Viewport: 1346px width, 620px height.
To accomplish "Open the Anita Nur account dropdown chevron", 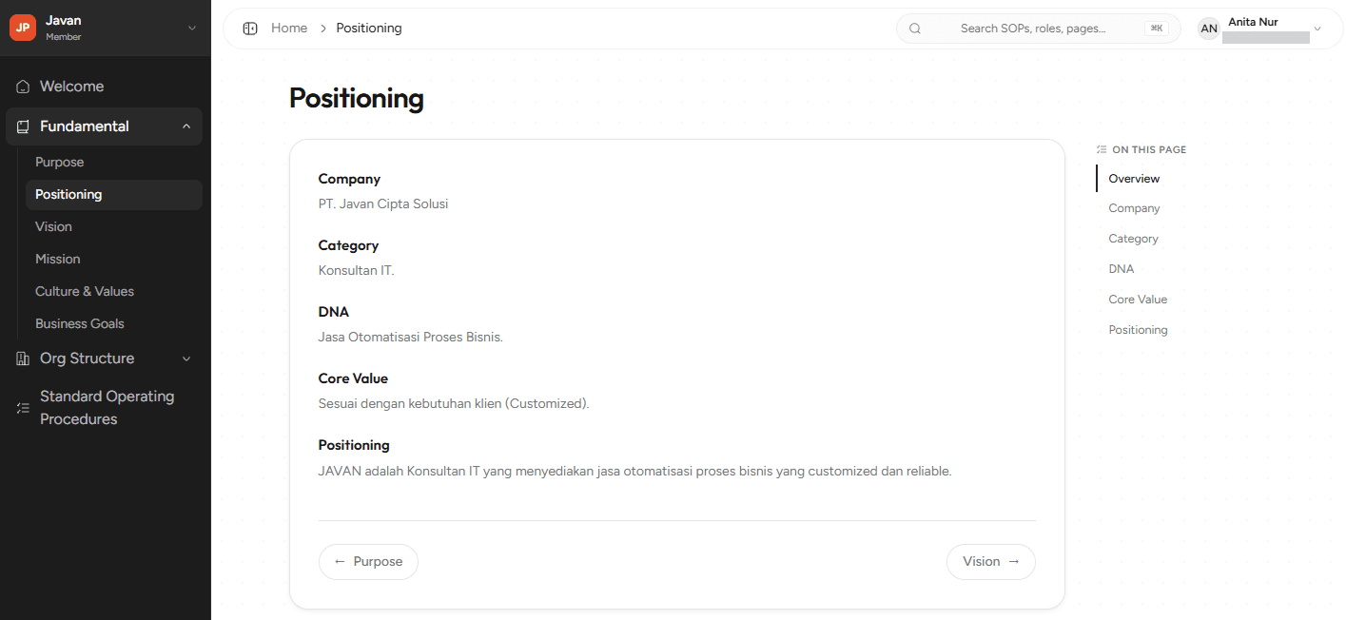I will click(x=1317, y=29).
